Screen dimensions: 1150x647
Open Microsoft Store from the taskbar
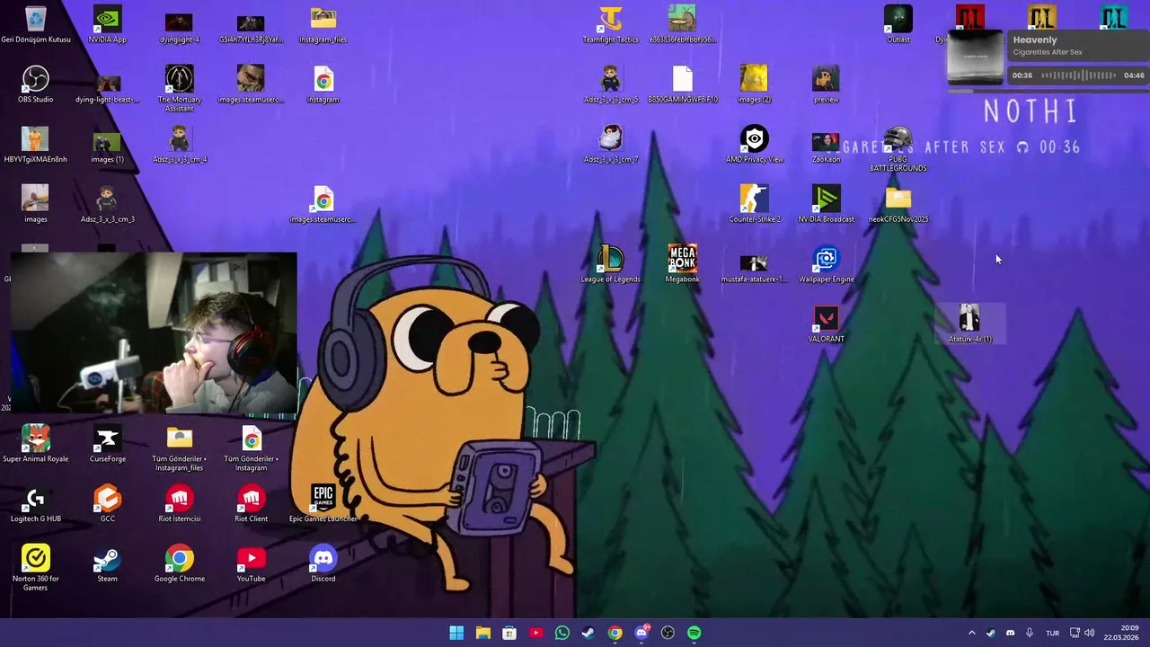(x=509, y=633)
